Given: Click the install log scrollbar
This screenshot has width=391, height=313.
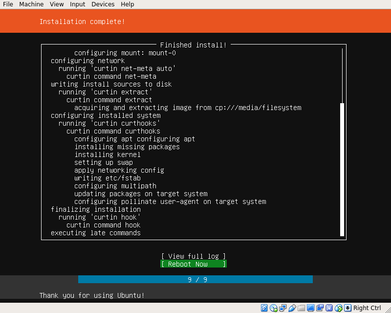Looking at the screenshot, I should click(x=342, y=169).
